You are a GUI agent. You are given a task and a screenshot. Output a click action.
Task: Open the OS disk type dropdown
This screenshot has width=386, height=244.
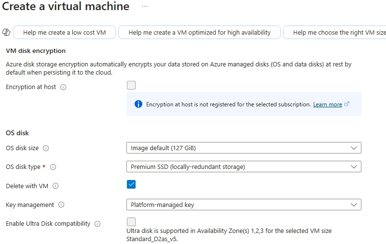[x=244, y=167]
